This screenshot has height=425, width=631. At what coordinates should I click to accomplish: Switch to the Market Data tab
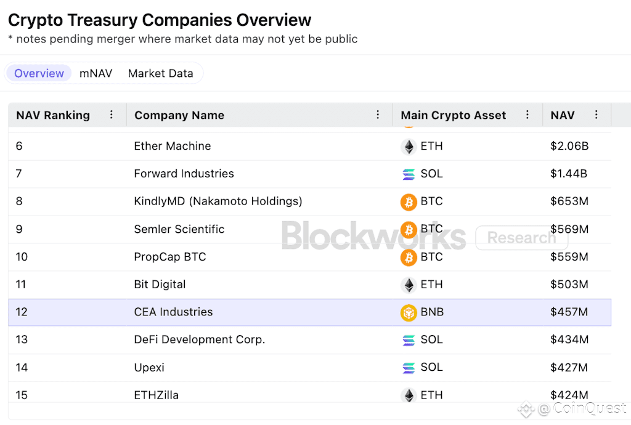(160, 73)
